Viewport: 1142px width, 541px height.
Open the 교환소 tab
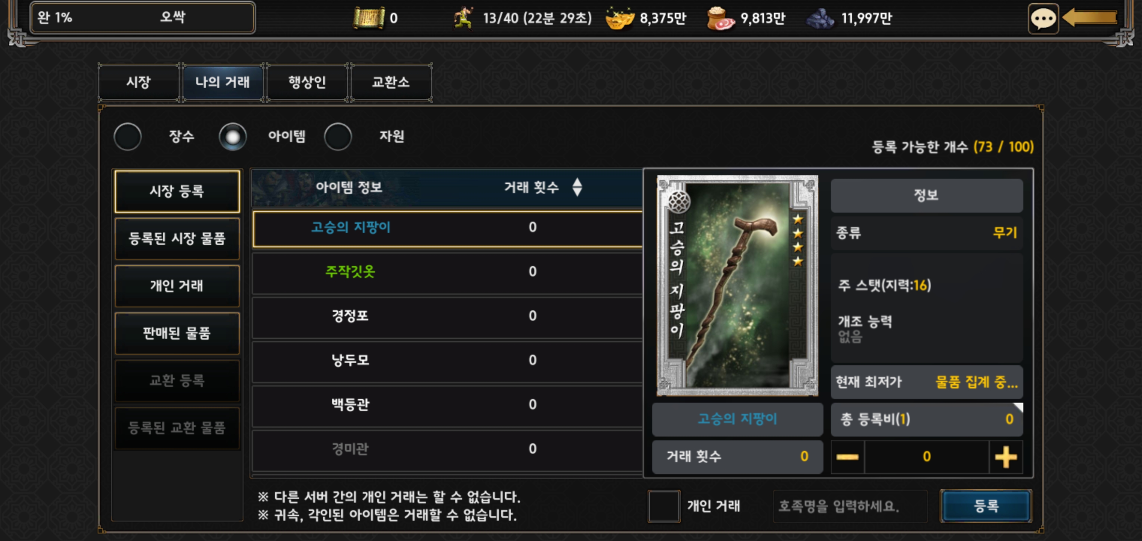point(391,82)
